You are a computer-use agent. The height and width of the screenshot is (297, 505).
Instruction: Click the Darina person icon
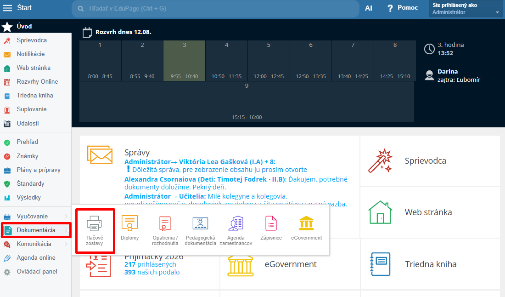tap(429, 75)
